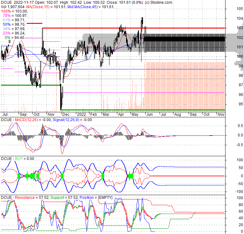
Task: Click the 23% = 96.24 level label
Action: pyautogui.click(x=14, y=33)
